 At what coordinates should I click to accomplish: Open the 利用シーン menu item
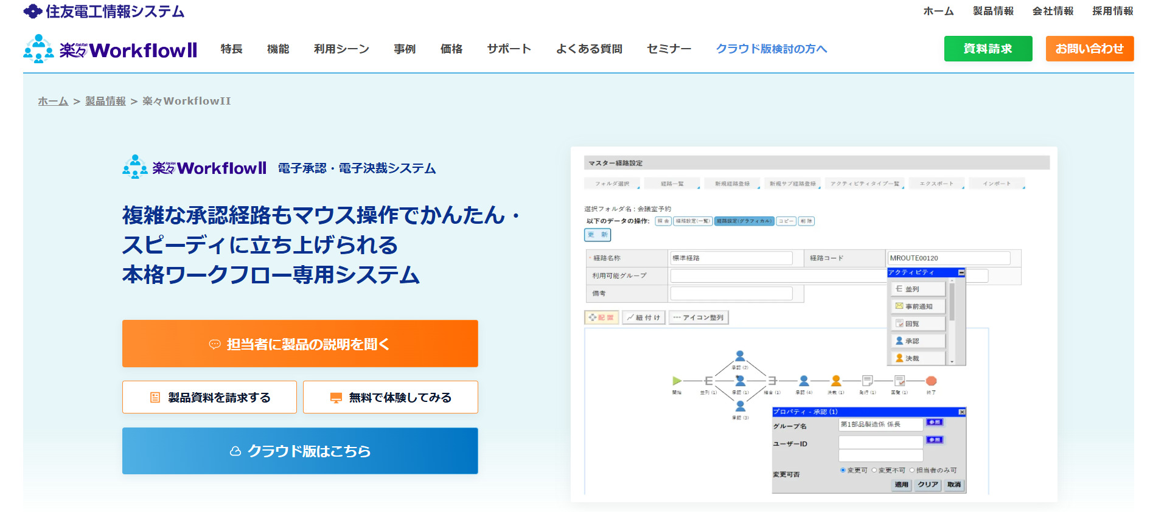coord(341,49)
